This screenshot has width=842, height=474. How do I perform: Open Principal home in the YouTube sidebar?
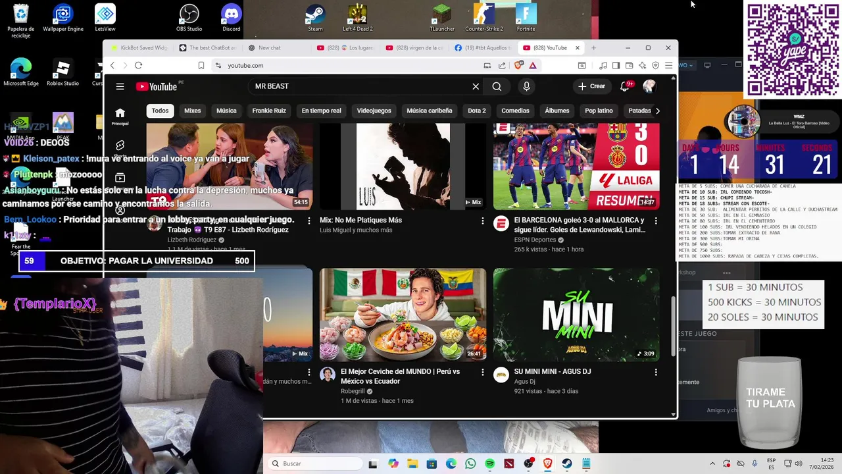120,117
